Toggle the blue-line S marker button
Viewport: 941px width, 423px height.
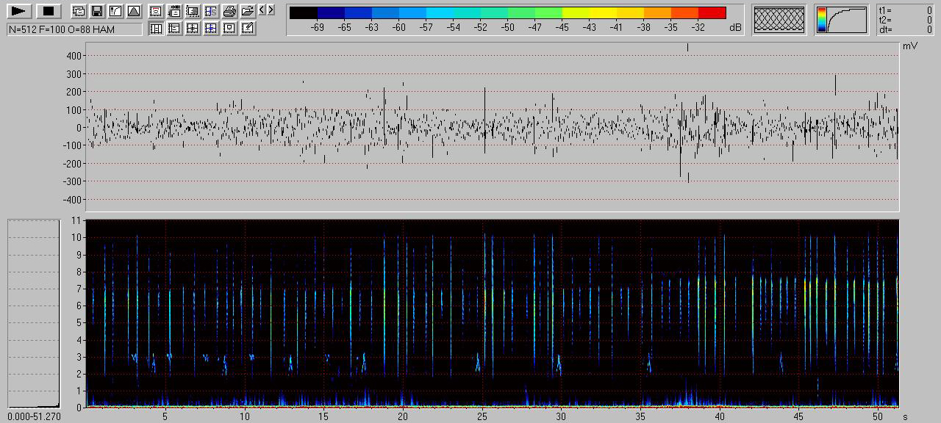click(211, 11)
